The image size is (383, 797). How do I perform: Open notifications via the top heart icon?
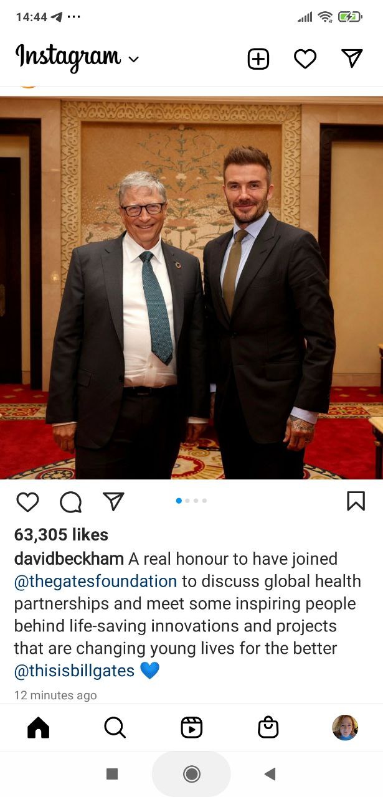click(x=305, y=59)
